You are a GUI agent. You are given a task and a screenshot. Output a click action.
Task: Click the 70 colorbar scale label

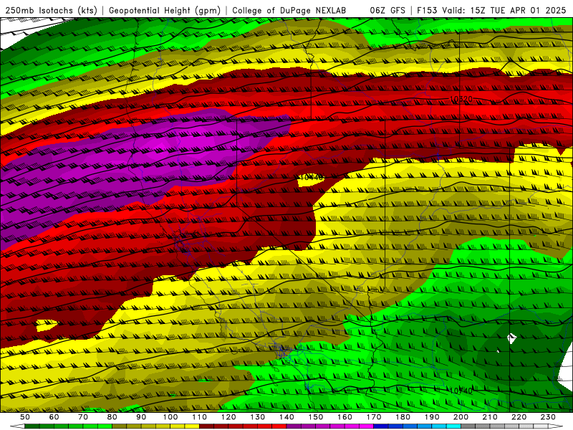click(x=83, y=417)
